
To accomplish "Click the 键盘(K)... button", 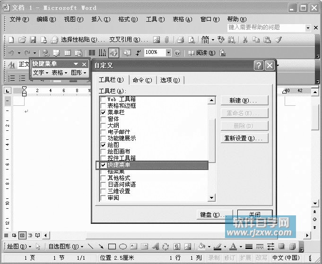I will tap(215, 215).
